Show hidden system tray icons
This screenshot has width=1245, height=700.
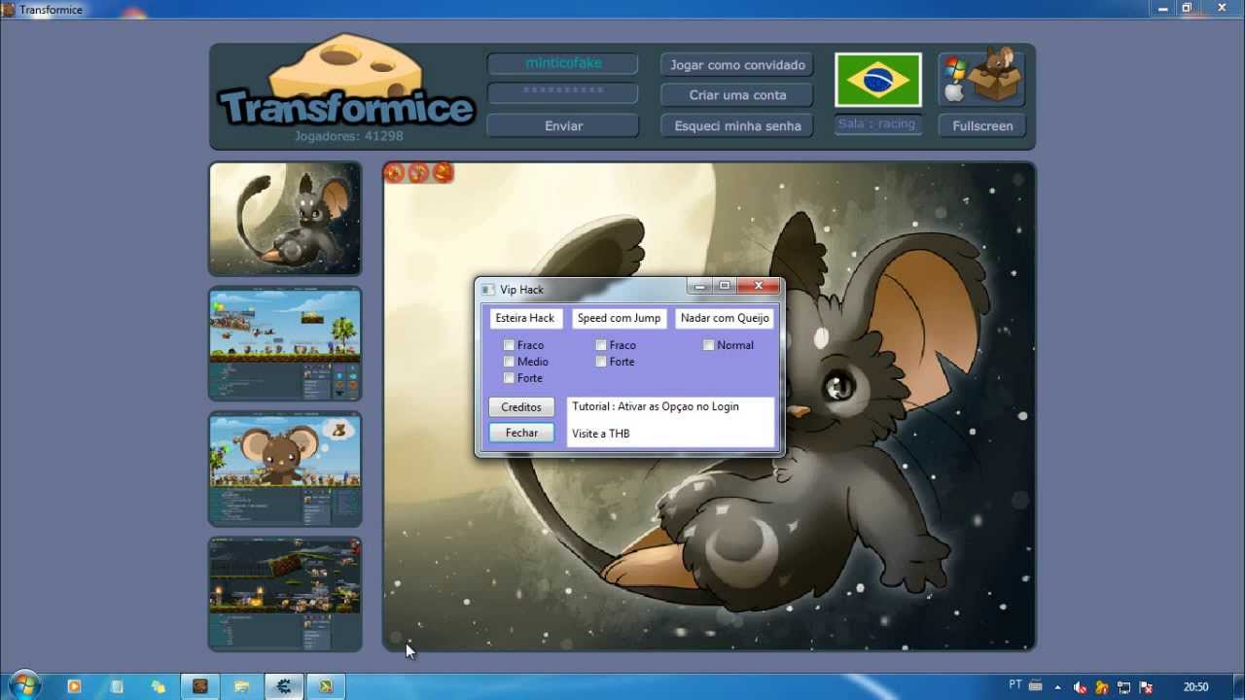click(x=1058, y=687)
